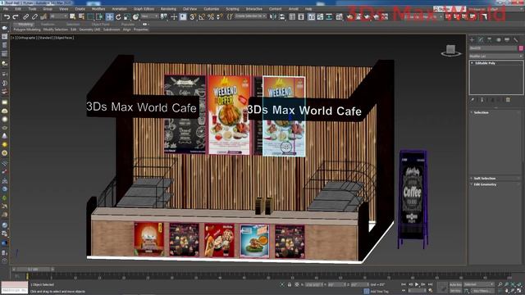
Task: Open the Polygon Modeling ribbon panel
Action: point(27,29)
